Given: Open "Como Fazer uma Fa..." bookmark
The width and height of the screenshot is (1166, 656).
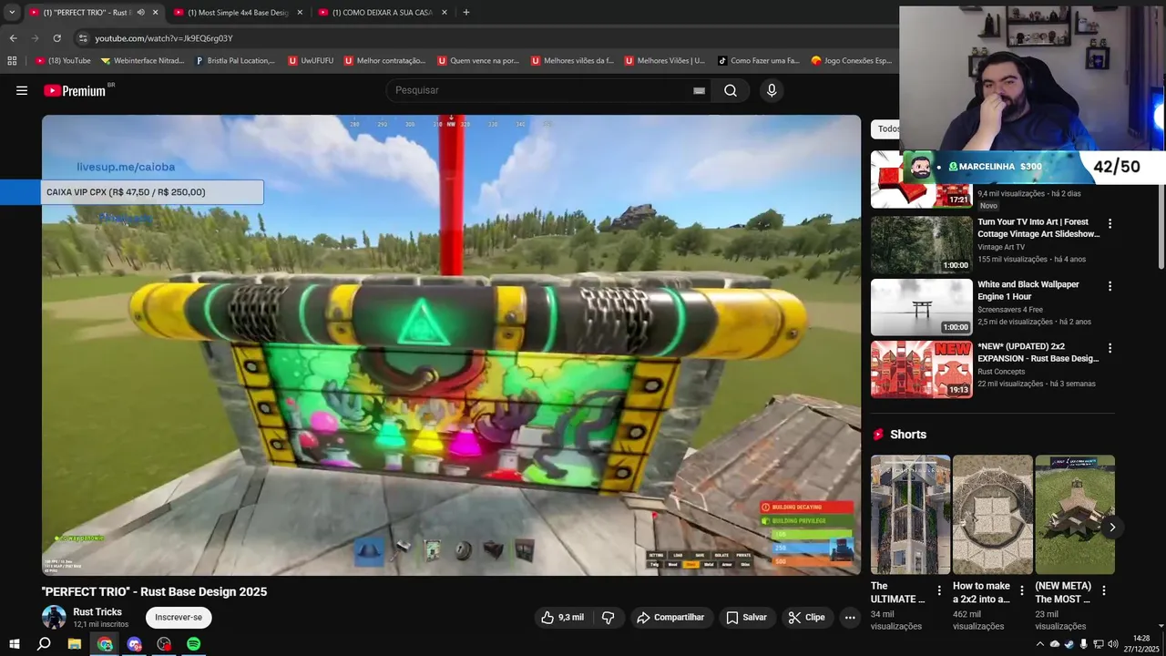Looking at the screenshot, I should click(x=758, y=61).
